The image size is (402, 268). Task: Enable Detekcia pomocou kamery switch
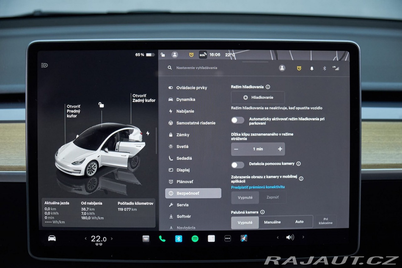click(238, 165)
